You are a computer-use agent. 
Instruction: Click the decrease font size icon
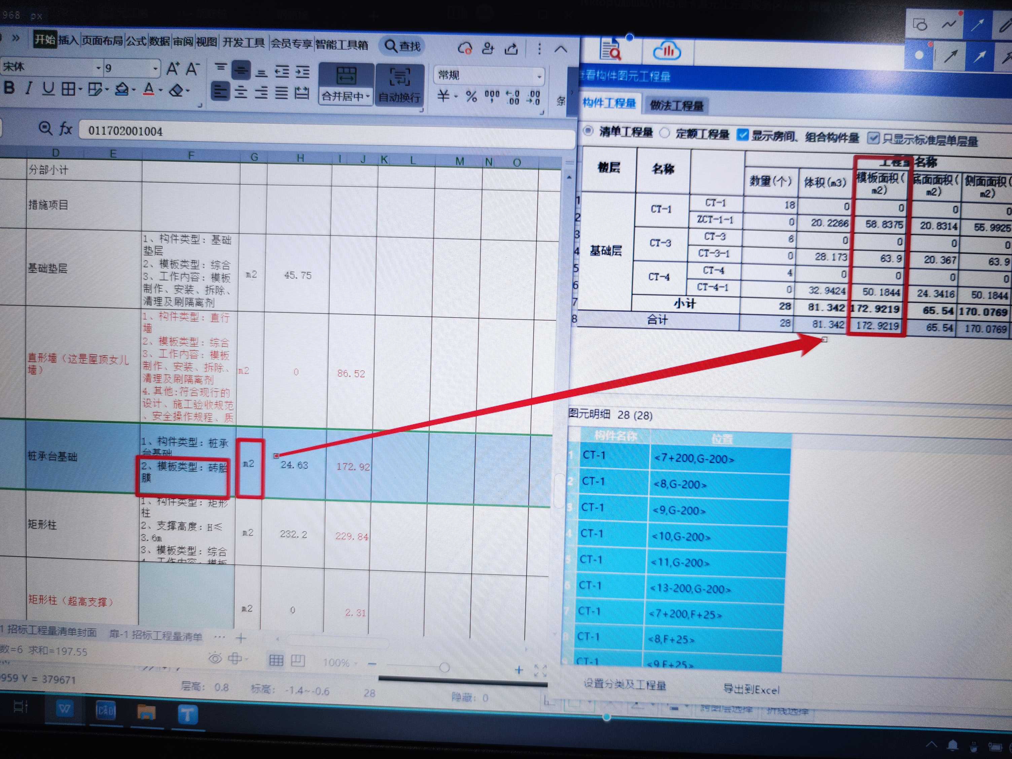[192, 70]
